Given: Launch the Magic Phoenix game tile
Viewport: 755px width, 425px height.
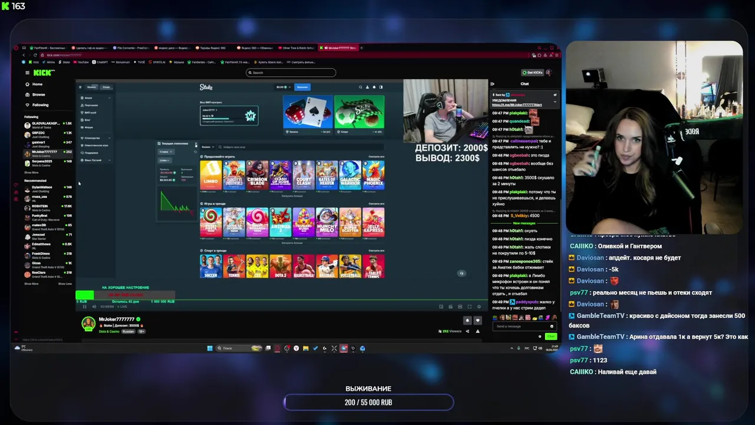Looking at the screenshot, I should (373, 175).
